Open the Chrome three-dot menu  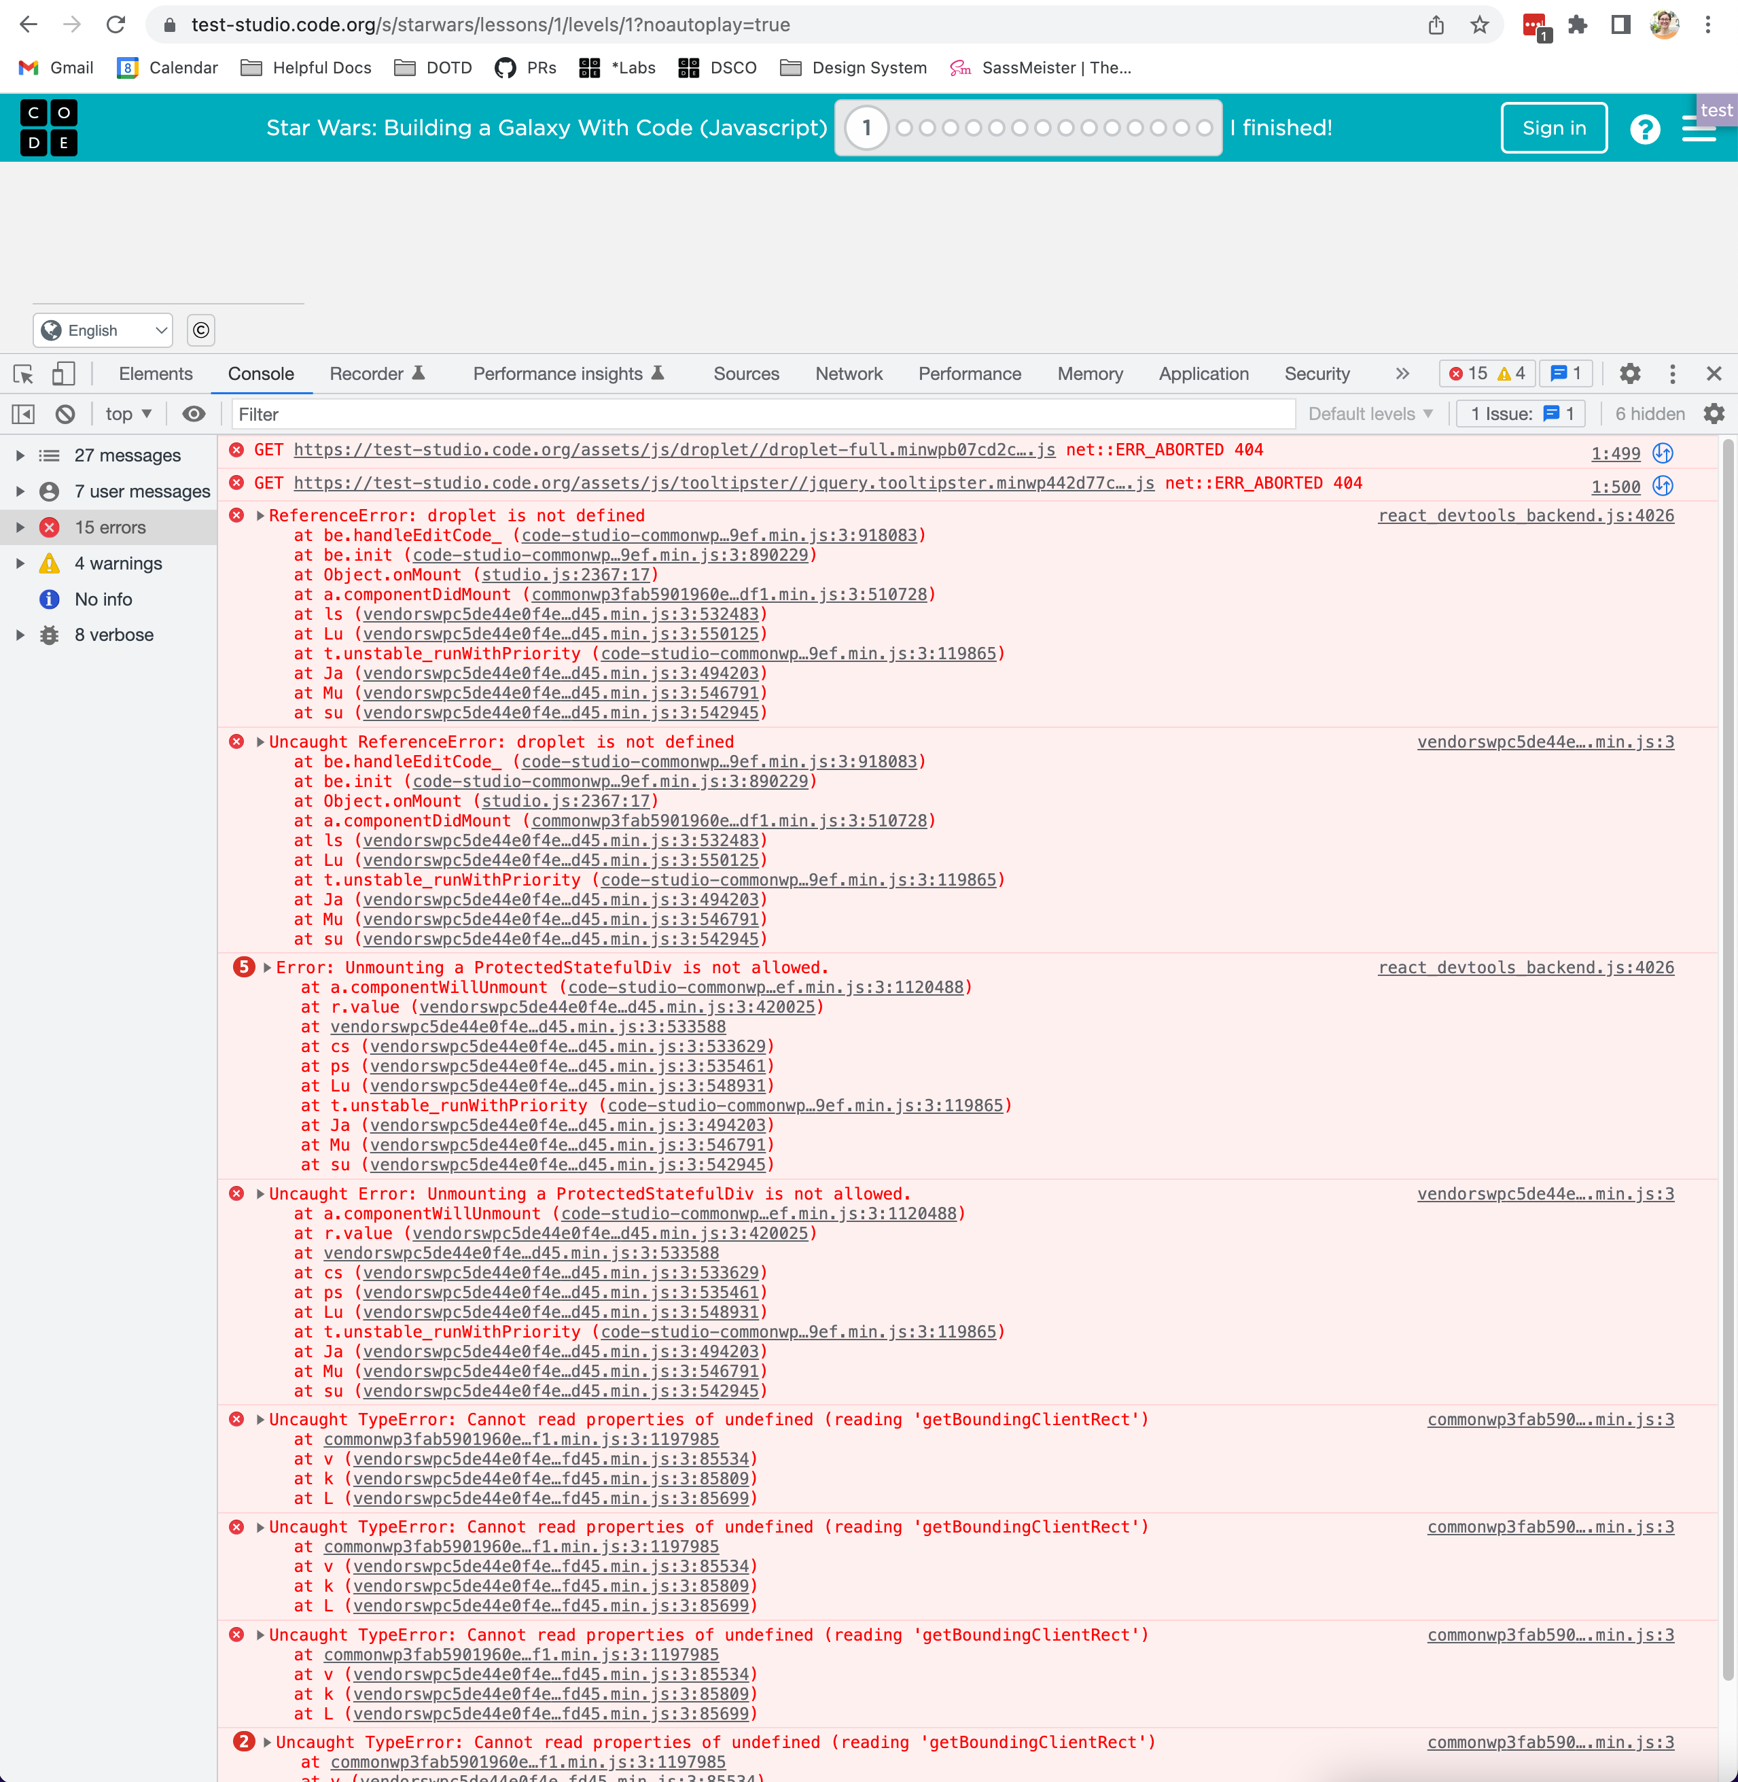1708,24
